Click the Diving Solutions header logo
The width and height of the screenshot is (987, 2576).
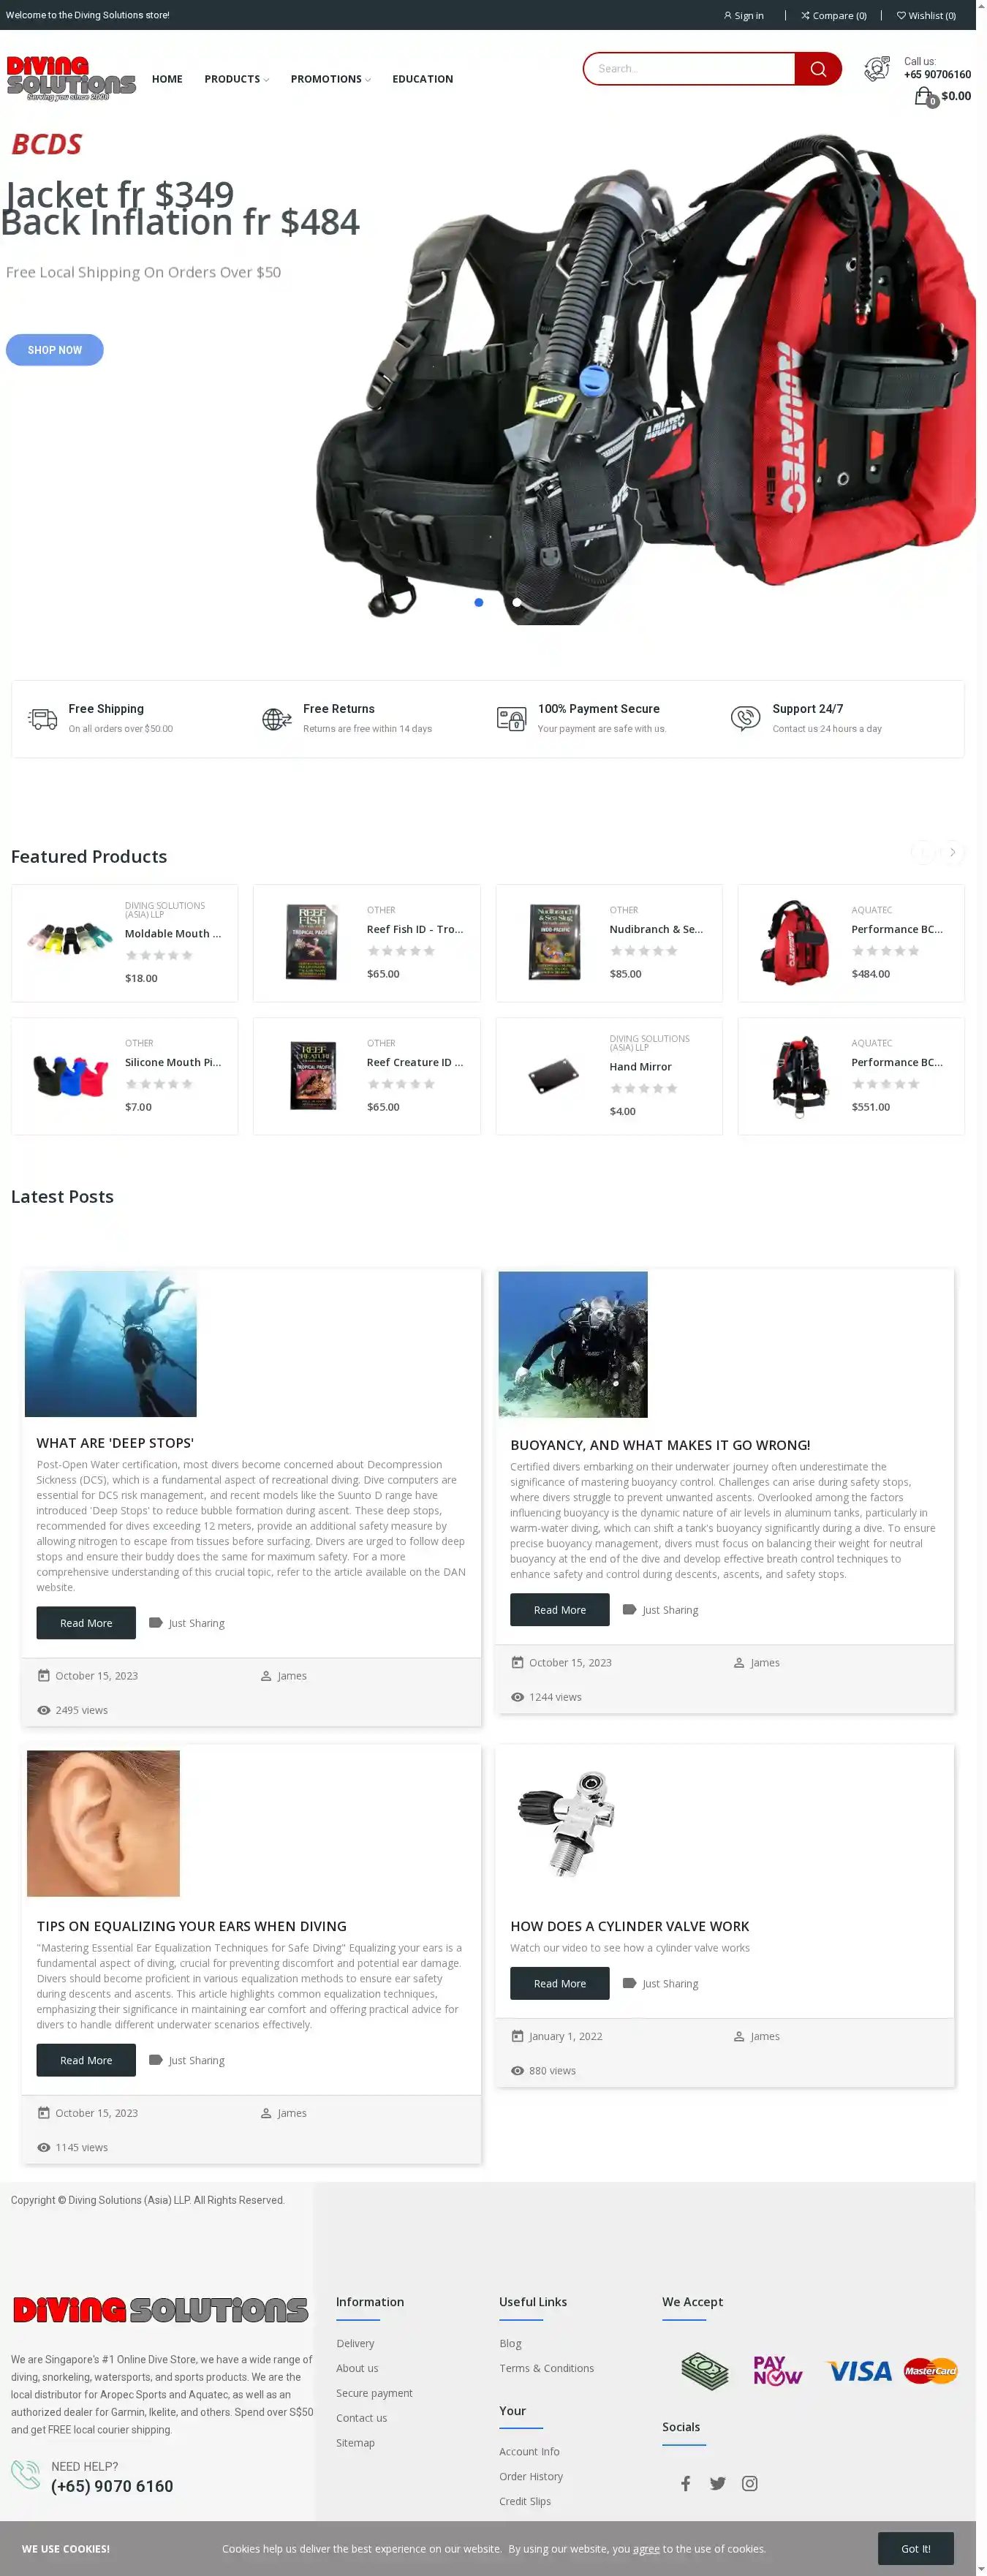(71, 79)
